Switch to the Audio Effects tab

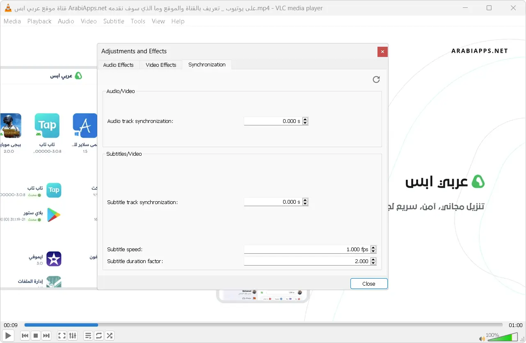pyautogui.click(x=119, y=65)
